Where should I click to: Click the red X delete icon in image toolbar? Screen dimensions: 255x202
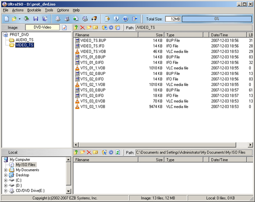83,27
